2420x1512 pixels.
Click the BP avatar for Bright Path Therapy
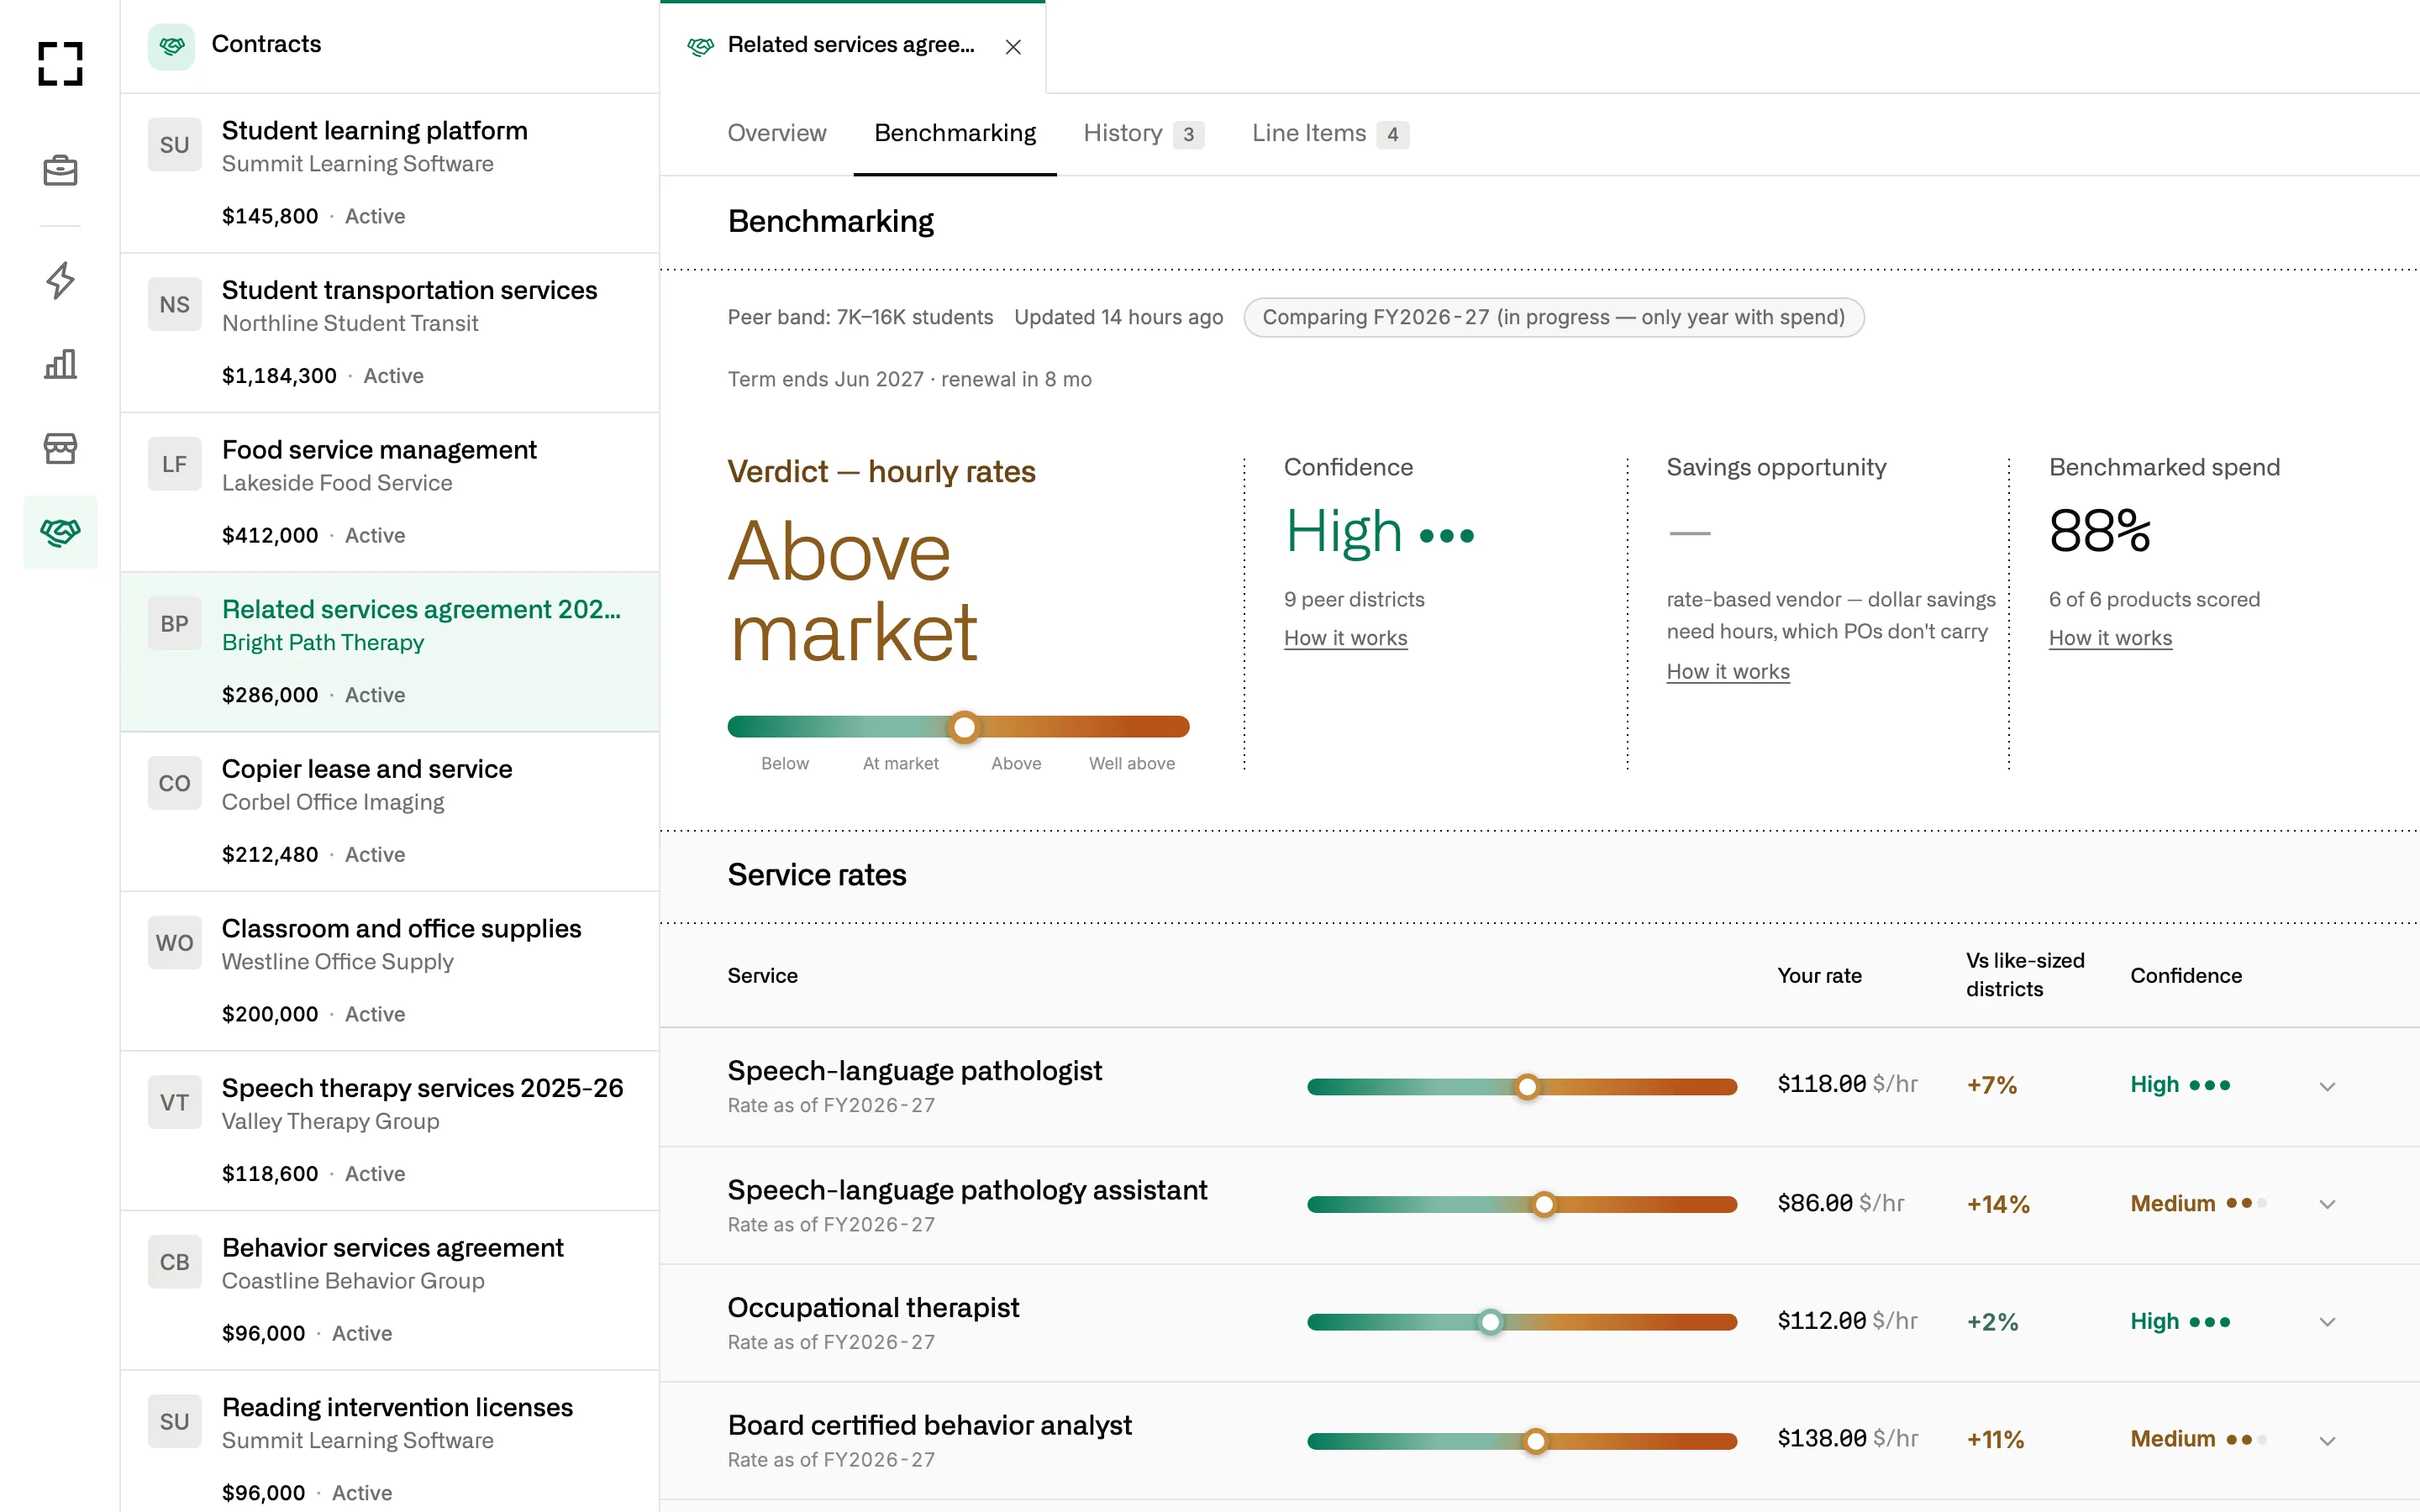coord(174,624)
